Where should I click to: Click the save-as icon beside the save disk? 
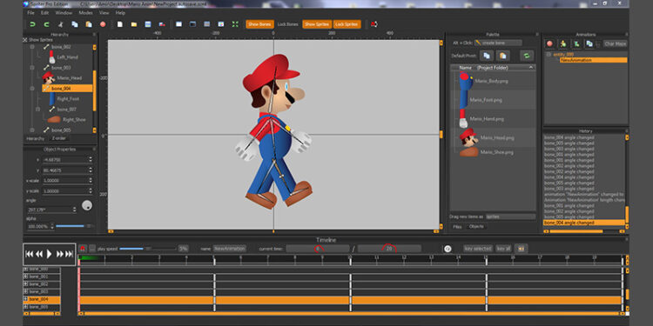[x=162, y=24]
